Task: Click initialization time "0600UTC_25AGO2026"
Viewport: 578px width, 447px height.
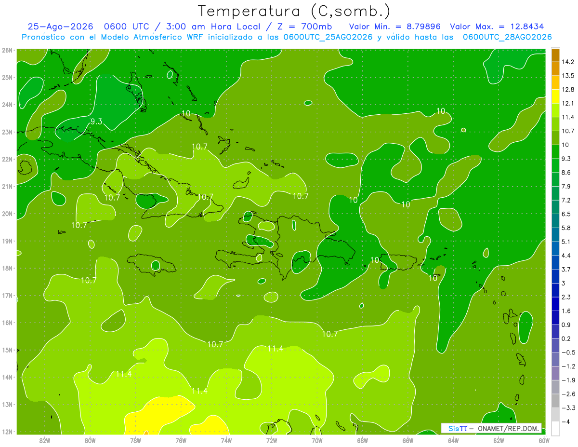Action: (x=328, y=37)
